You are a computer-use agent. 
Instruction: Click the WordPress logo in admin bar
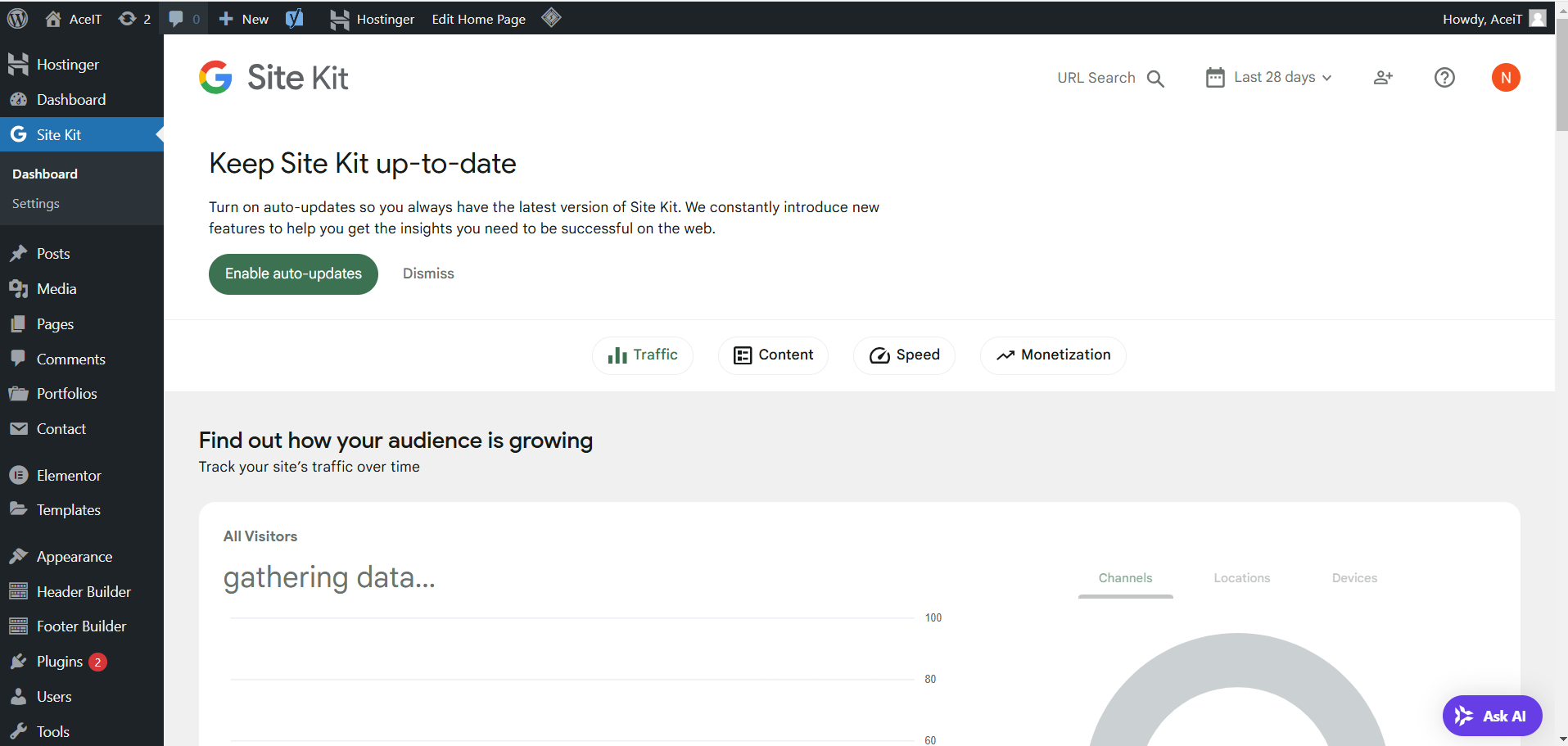pyautogui.click(x=18, y=19)
